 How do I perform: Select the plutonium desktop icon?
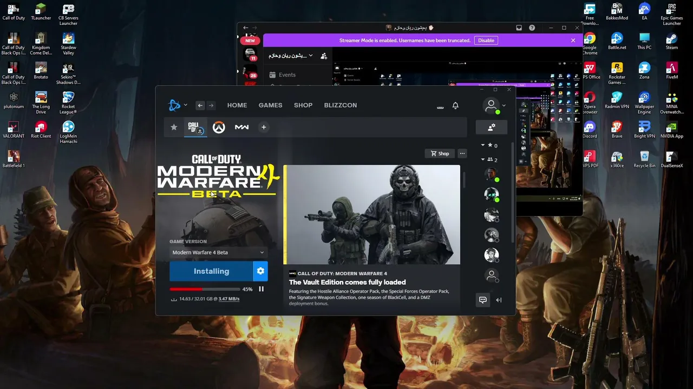coord(14,100)
